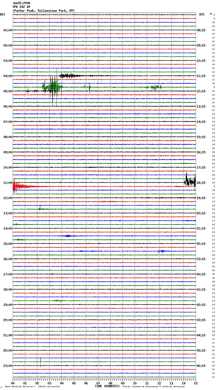Select the 04:00 MST time label
The height and width of the screenshot is (390, 216).
pyautogui.click(x=8, y=76)
